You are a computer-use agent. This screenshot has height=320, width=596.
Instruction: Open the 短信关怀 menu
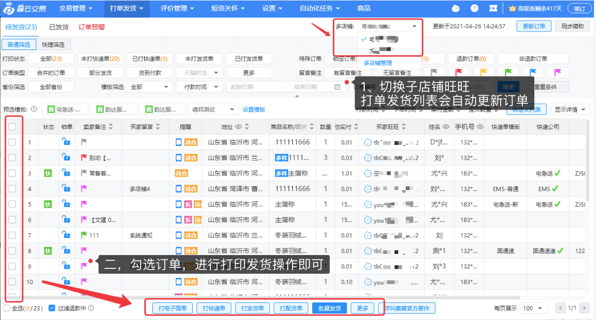coord(228,9)
